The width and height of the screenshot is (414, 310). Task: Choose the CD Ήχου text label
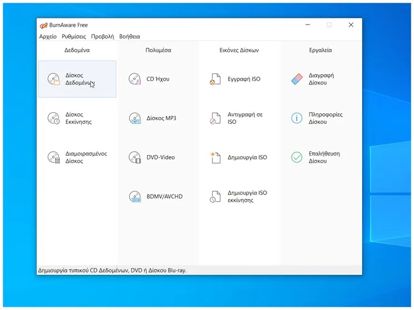click(x=158, y=79)
